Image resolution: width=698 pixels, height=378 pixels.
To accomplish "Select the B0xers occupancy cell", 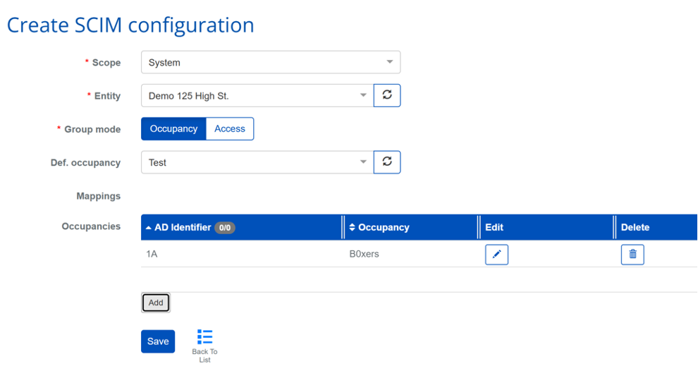I will [x=365, y=254].
